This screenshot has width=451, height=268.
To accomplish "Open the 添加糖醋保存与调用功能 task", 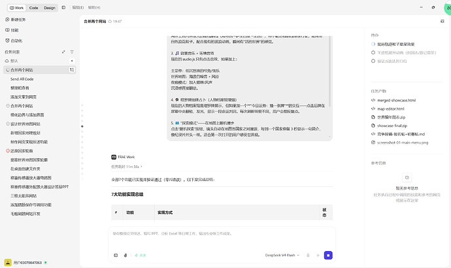I will pos(31,205).
